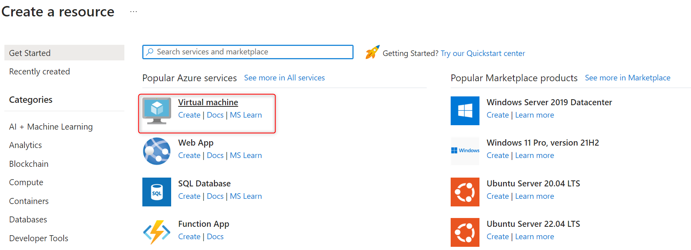Open the ellipsis menu beside Create a resource
This screenshot has width=691, height=250.
point(134,12)
